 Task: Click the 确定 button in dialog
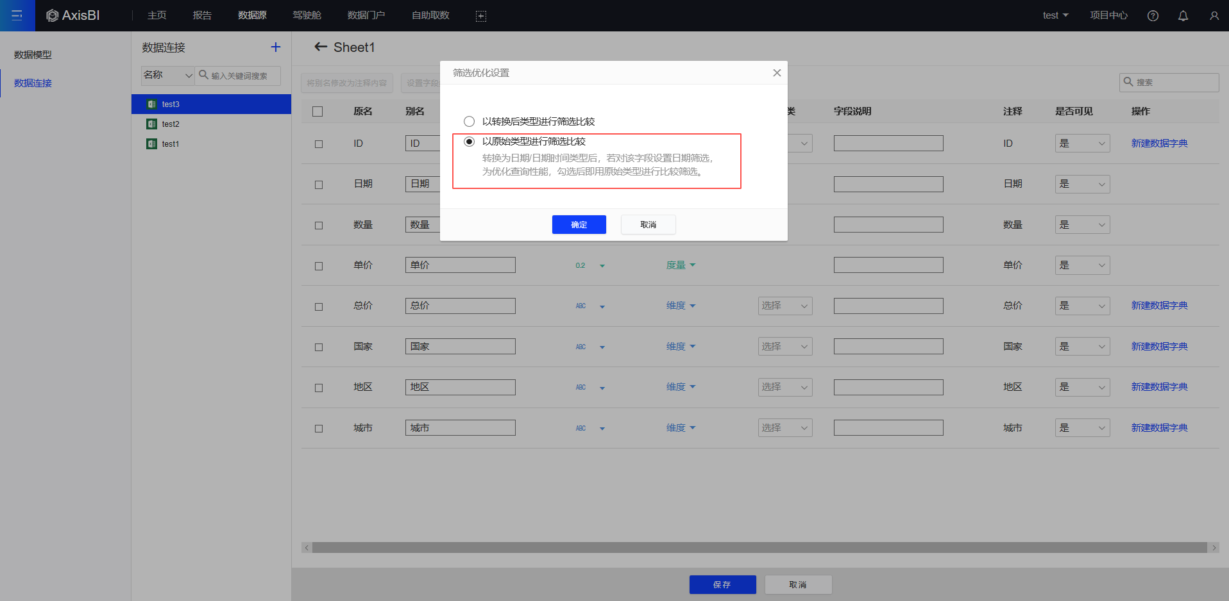click(579, 225)
